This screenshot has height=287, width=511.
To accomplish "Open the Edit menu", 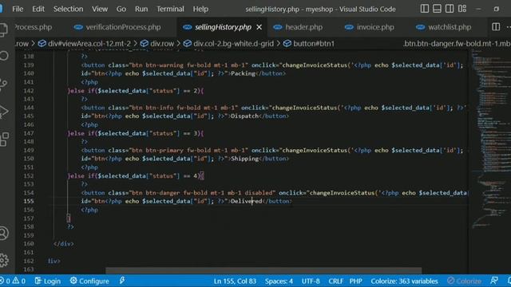I will [x=38, y=9].
